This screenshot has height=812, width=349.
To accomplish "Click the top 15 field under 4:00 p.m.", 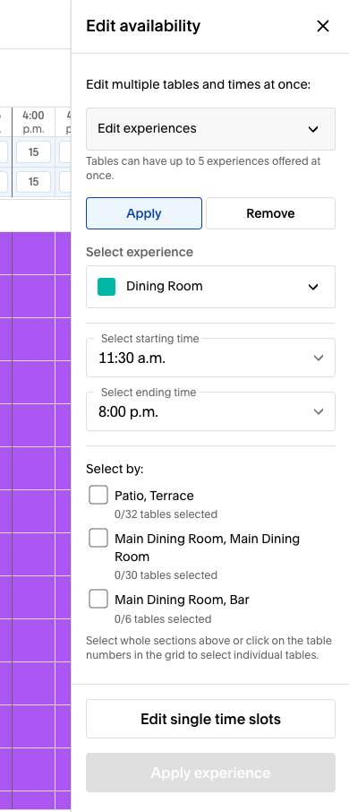I will tap(34, 152).
